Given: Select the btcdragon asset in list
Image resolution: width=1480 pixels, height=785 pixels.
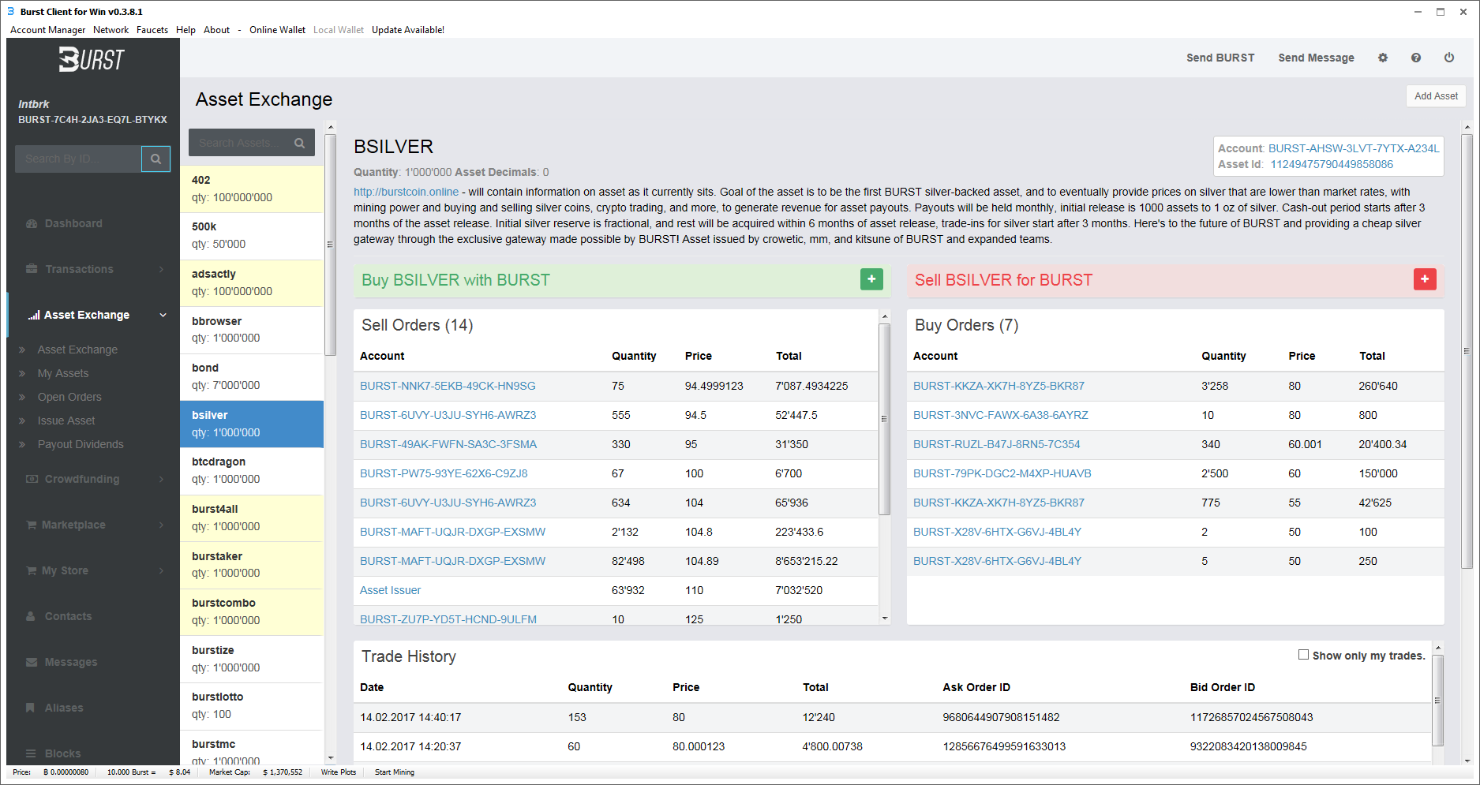Looking at the screenshot, I should pos(252,470).
